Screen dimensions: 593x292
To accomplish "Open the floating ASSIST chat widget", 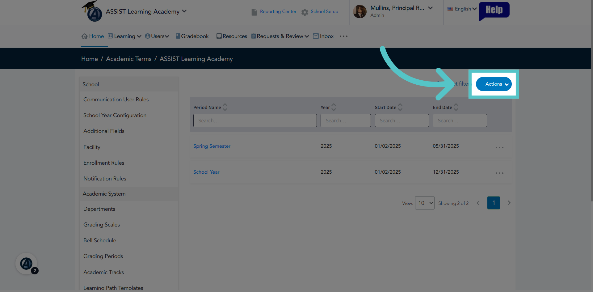I will [x=27, y=264].
